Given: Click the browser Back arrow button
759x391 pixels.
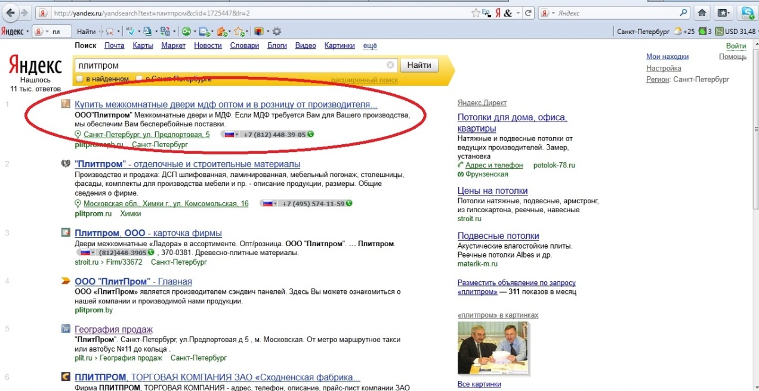Looking at the screenshot, I should click(x=11, y=13).
